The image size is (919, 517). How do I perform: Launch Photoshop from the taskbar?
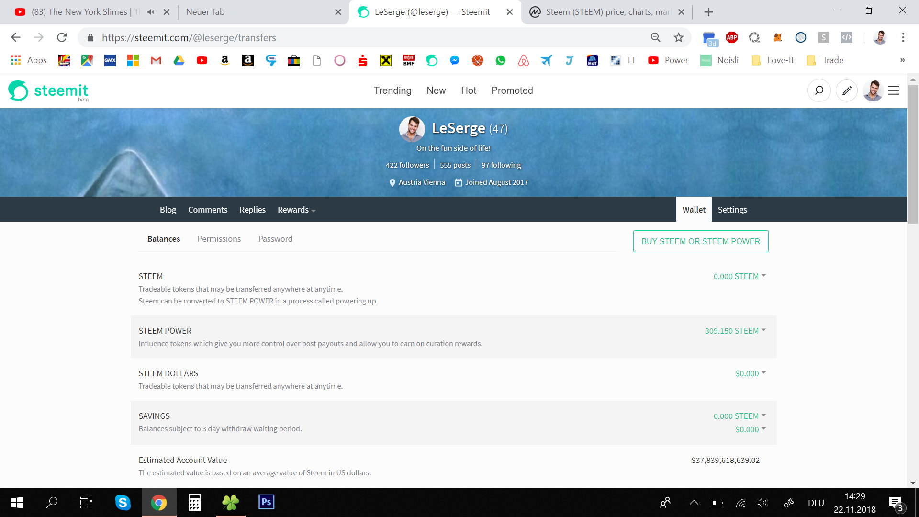[266, 502]
